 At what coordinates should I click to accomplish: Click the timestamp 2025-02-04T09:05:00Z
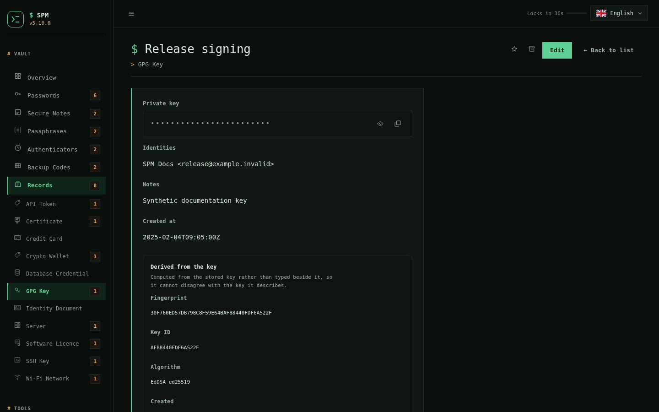(181, 237)
